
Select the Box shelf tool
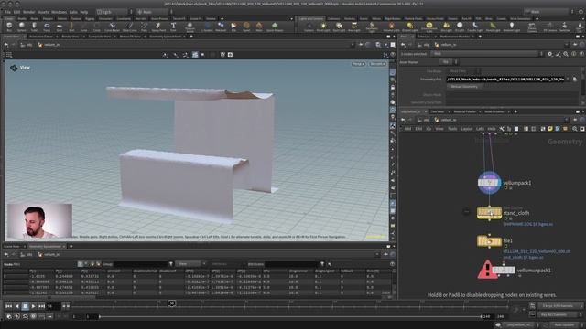point(9,27)
